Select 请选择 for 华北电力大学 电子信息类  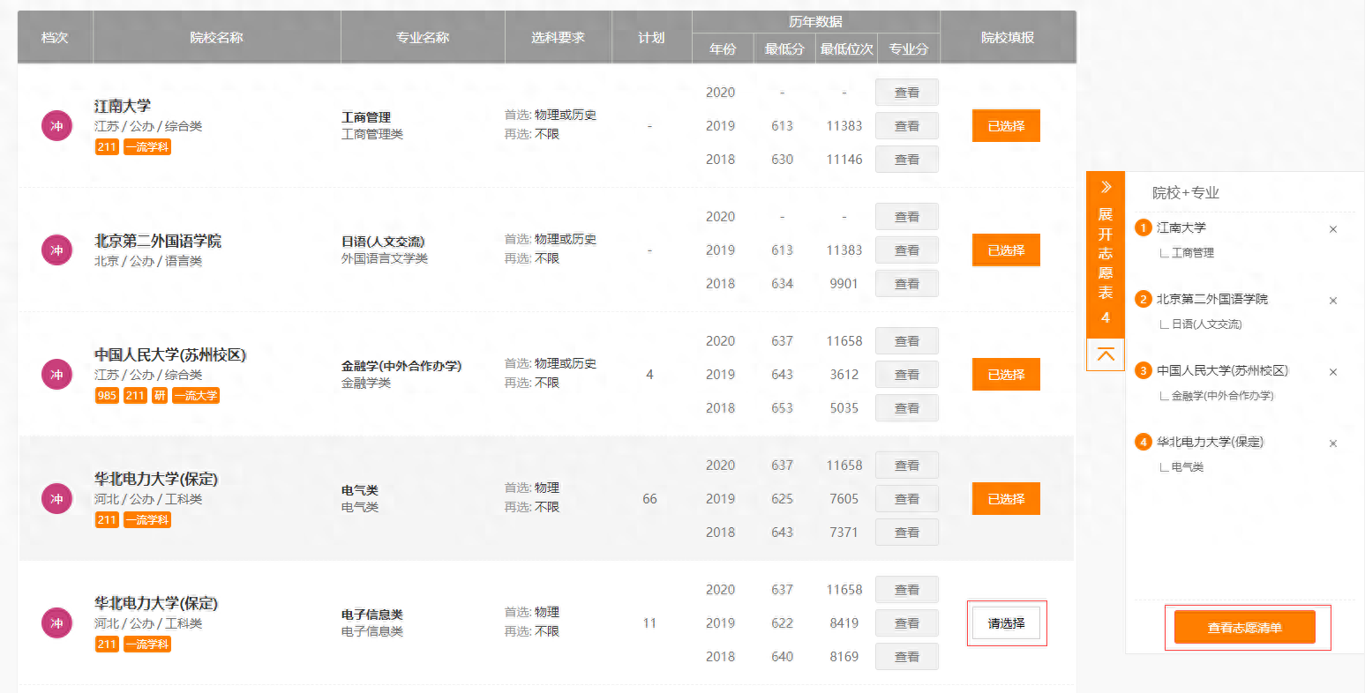1006,623
